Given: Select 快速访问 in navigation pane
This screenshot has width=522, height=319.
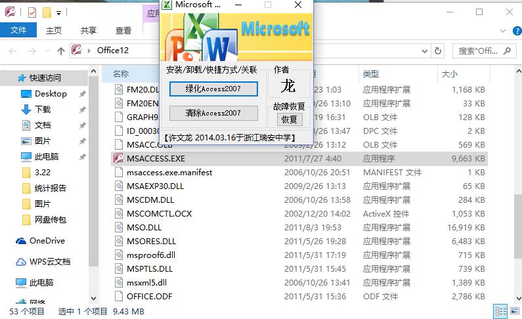Looking at the screenshot, I should tap(45, 78).
